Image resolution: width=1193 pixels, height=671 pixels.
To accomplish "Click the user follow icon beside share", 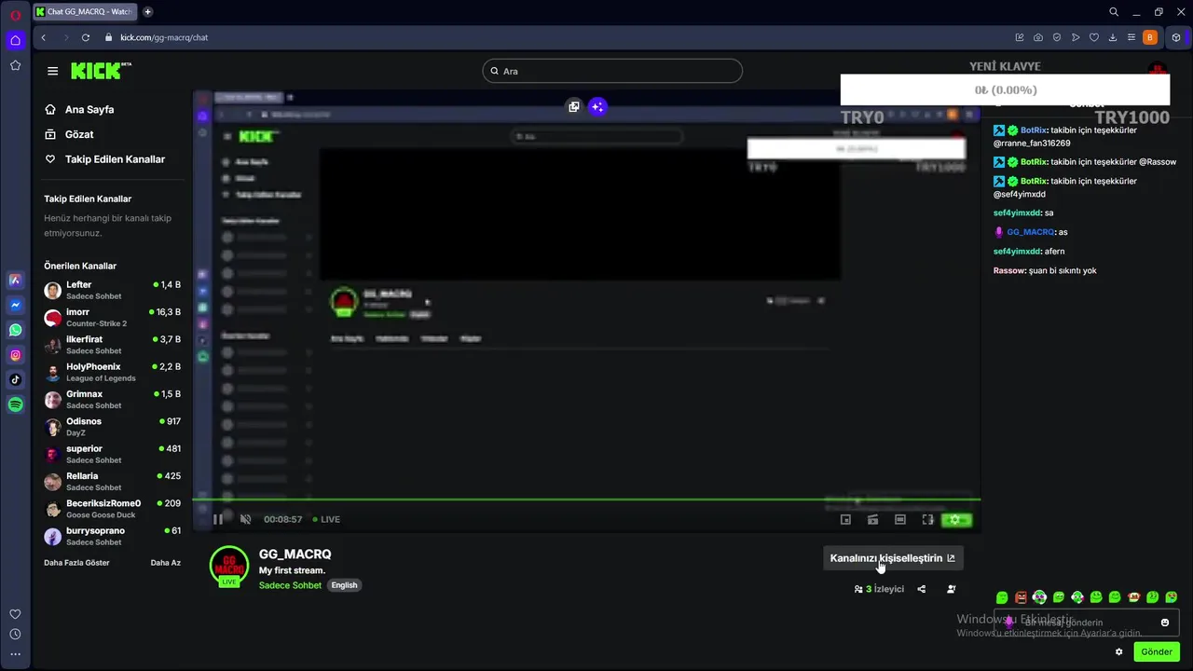I will pos(951,589).
